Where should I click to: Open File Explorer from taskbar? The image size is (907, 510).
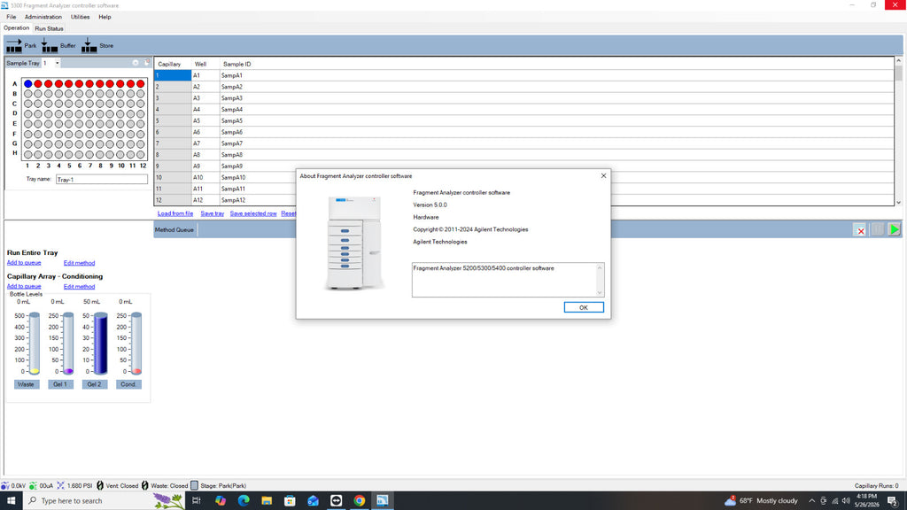tap(267, 501)
